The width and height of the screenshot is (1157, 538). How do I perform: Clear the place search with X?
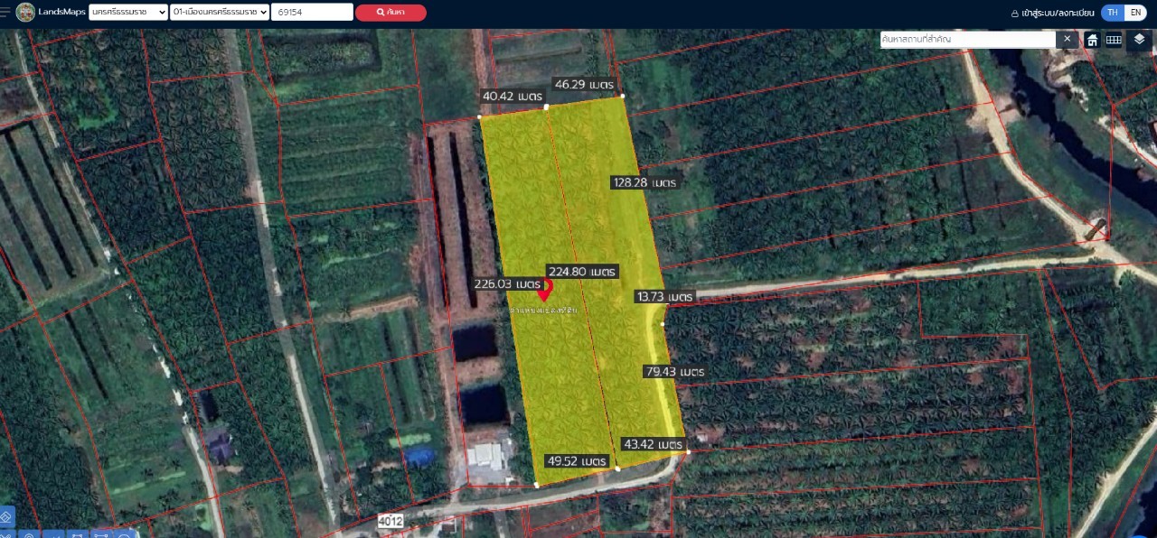pos(1067,40)
